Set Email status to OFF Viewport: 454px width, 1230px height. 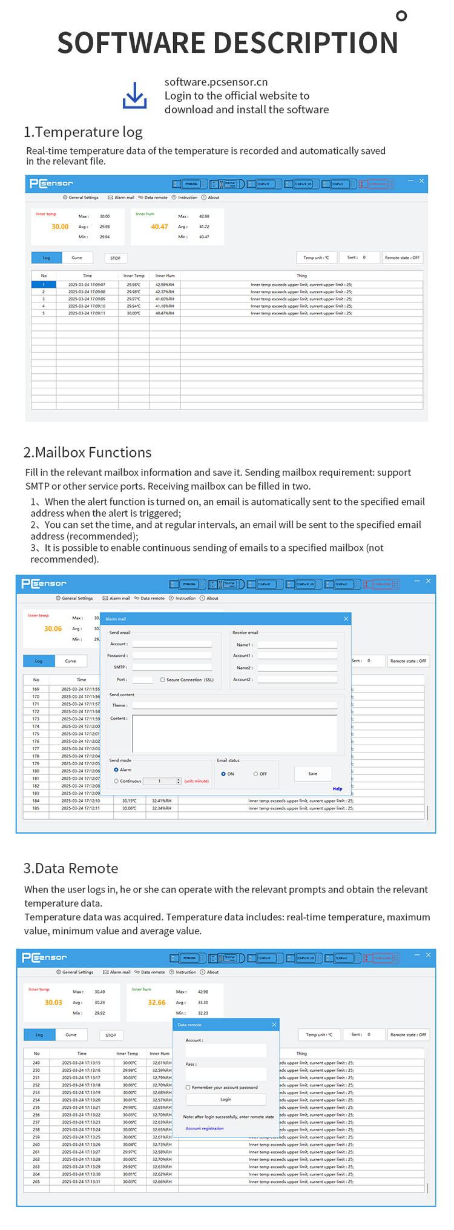pos(256,774)
